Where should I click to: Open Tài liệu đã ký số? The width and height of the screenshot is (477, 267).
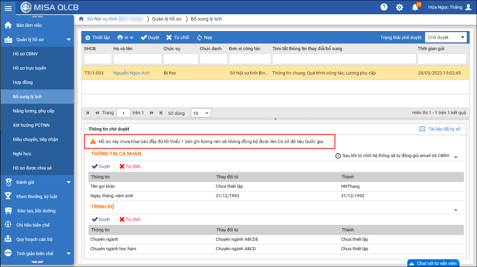tap(440, 129)
